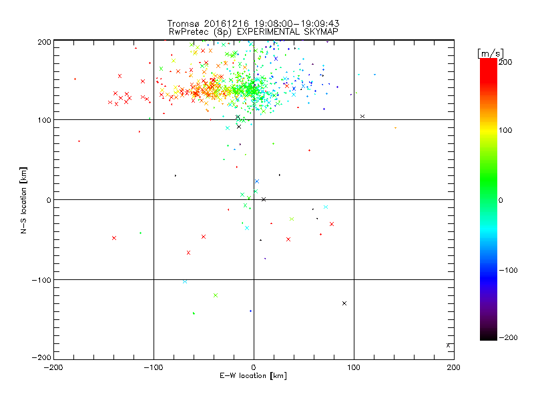The width and height of the screenshot is (534, 400).
Task: Click the red dot near E-W -175, N-S 73
Action: (79, 141)
